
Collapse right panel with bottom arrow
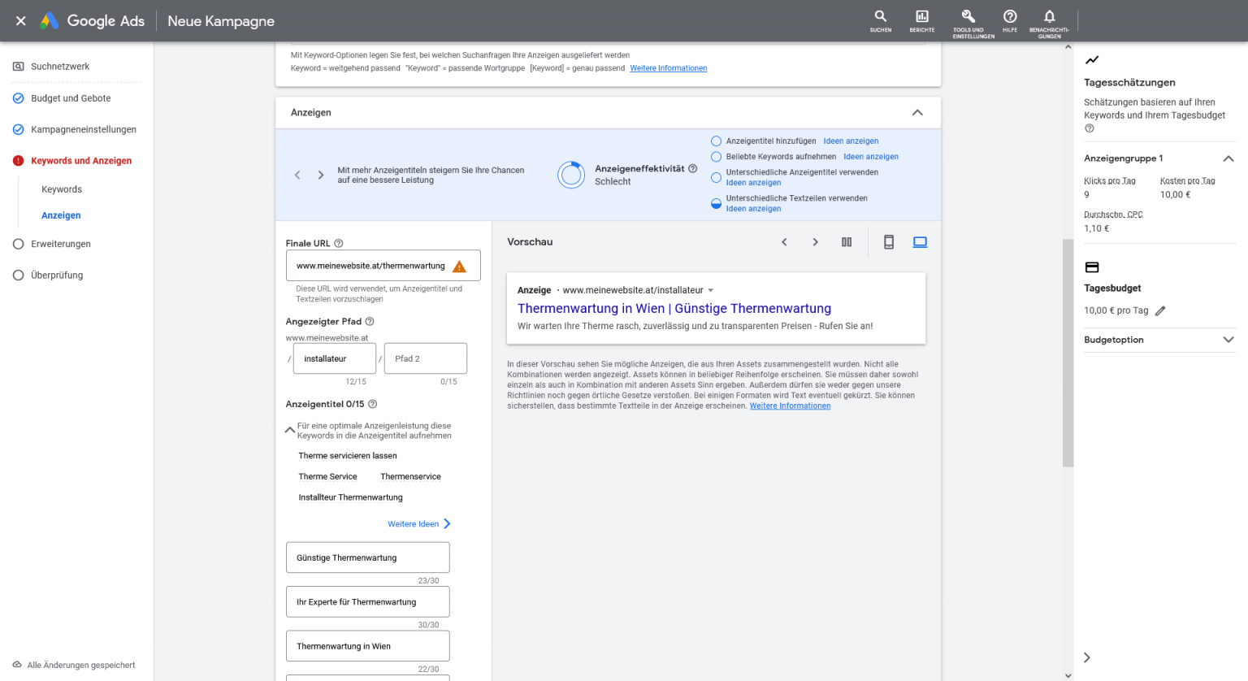coord(1087,657)
